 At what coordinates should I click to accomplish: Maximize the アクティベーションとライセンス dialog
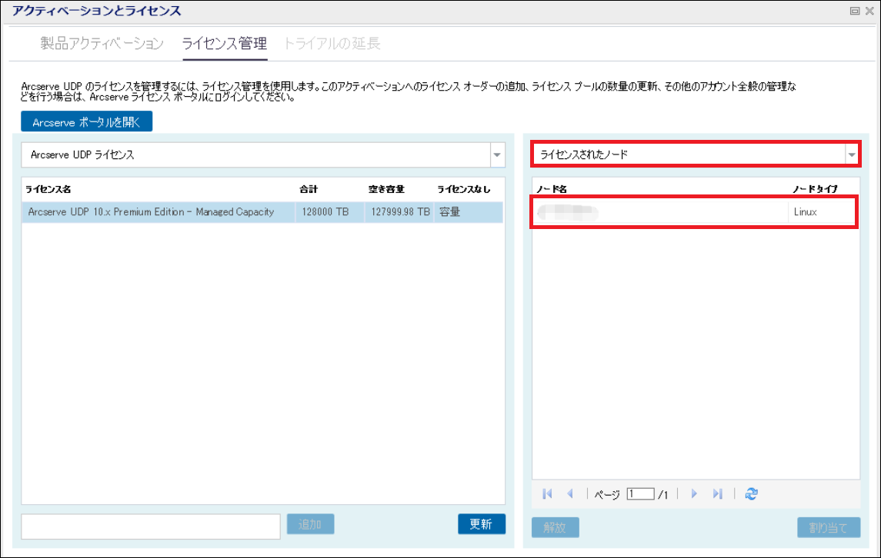point(855,11)
